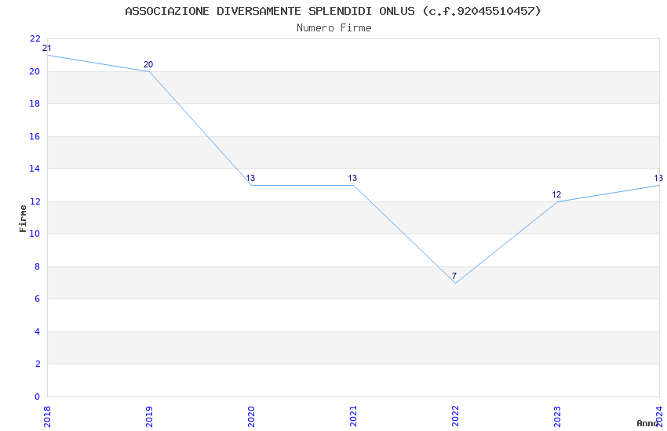Click y-axis value 18

(x=35, y=103)
